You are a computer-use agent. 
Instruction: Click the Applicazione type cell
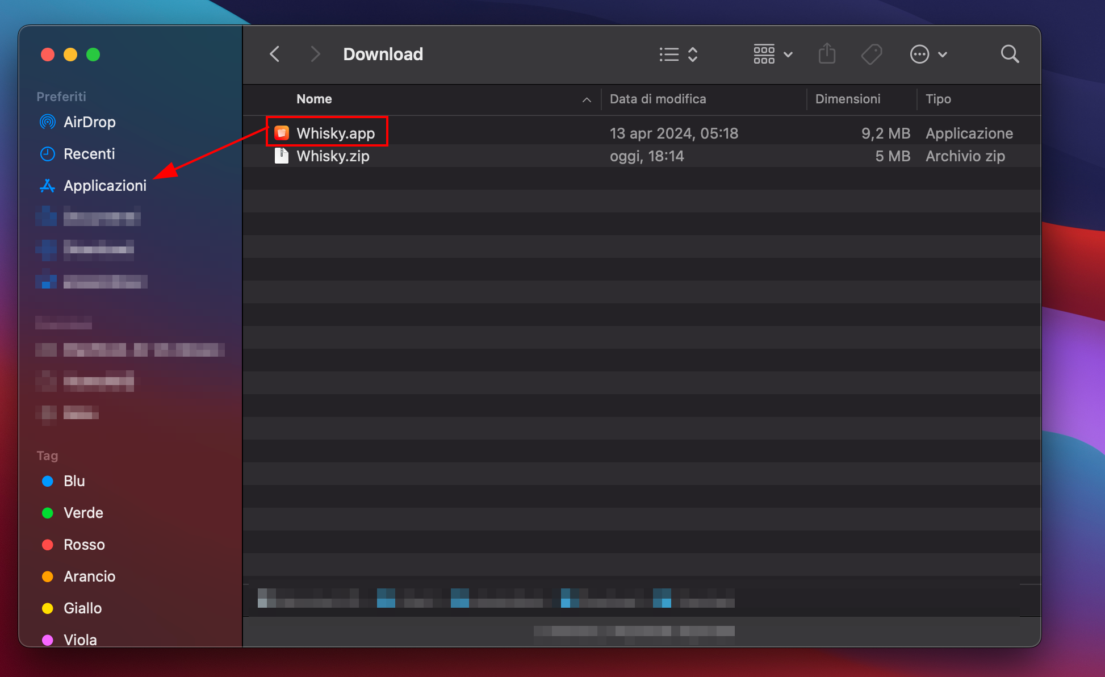pos(969,133)
